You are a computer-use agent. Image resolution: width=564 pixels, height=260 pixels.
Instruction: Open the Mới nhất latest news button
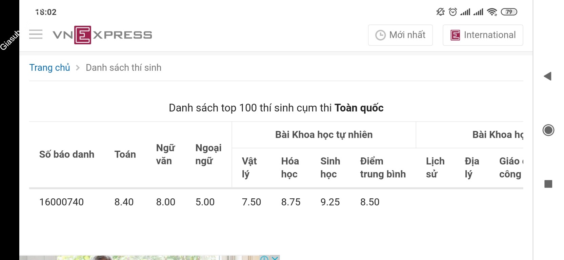tap(400, 35)
